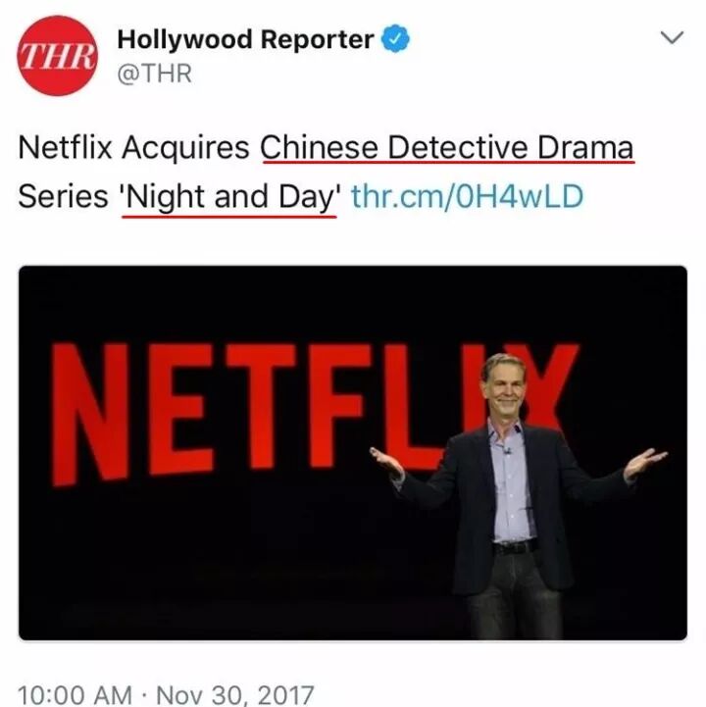Tap the 'Night and Day' title text
This screenshot has height=707, width=706.
pos(229,197)
